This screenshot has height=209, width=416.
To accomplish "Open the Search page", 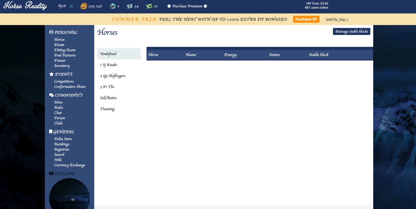I will [x=59, y=155].
